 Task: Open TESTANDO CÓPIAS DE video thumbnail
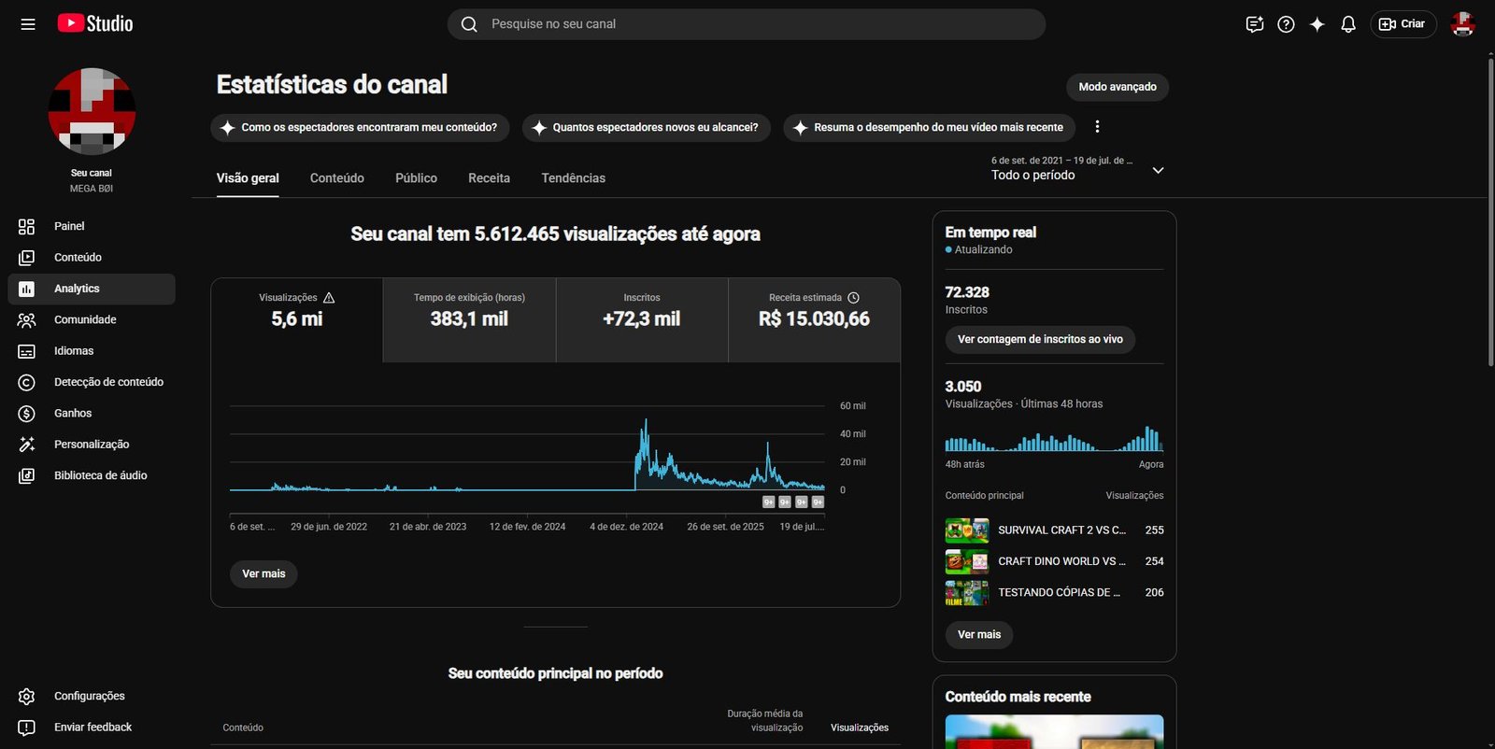coord(967,593)
